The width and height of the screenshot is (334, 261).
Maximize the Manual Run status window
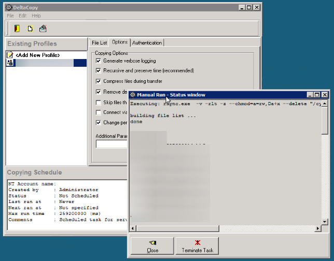coord(317,95)
